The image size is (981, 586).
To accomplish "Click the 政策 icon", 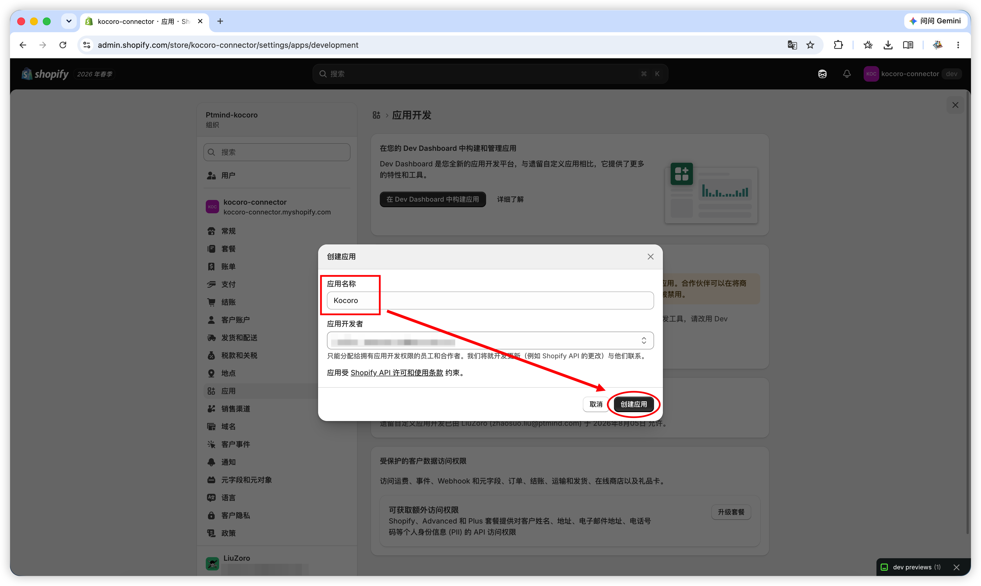I will tap(211, 533).
